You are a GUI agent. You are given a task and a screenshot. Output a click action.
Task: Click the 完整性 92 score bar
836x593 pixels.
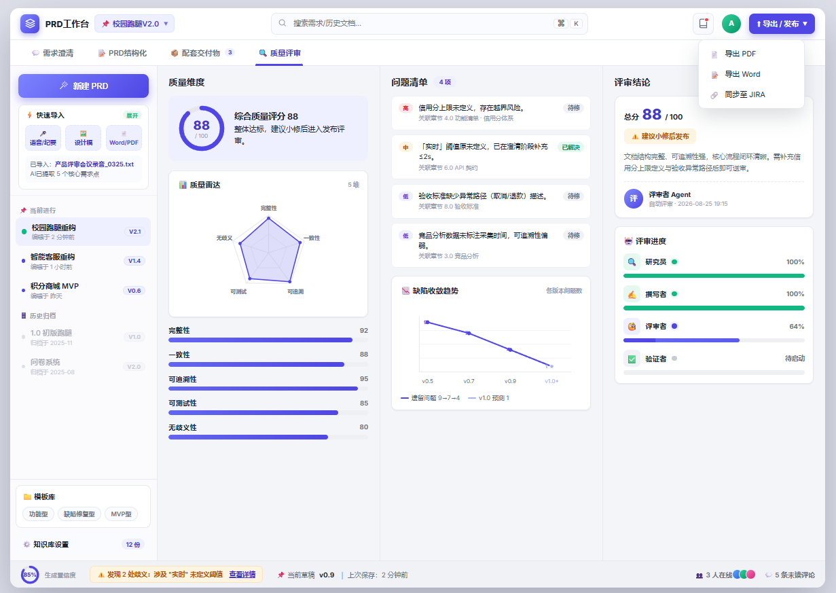(268, 340)
